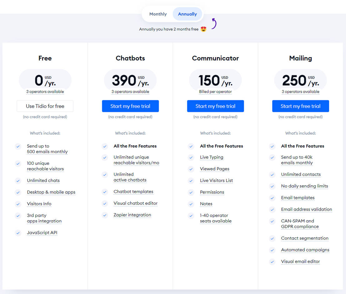Start free trial for Communicator plan
The width and height of the screenshot is (346, 294).
pyautogui.click(x=215, y=106)
